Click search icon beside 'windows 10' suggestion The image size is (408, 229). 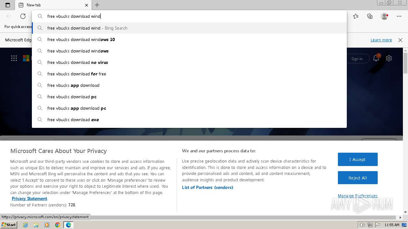click(40, 39)
